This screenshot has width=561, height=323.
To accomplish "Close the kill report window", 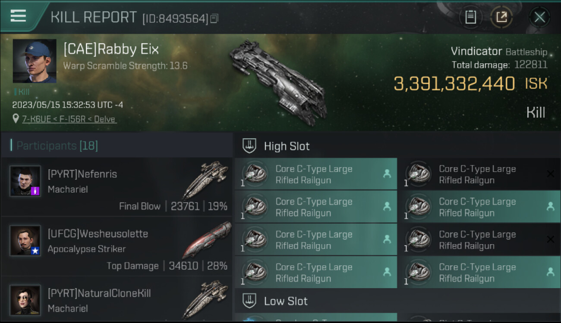I will point(539,17).
